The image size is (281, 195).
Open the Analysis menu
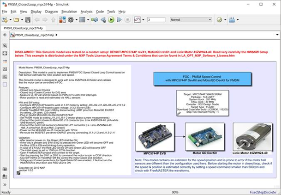(86, 12)
